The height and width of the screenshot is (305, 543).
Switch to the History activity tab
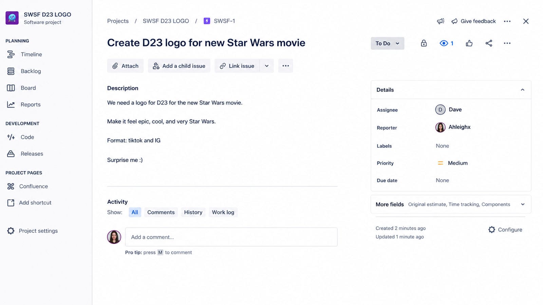tap(193, 212)
